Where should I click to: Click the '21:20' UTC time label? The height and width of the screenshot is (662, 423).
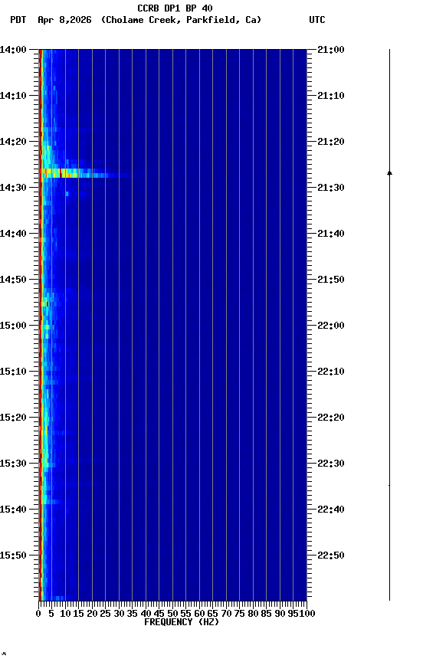pos(331,142)
